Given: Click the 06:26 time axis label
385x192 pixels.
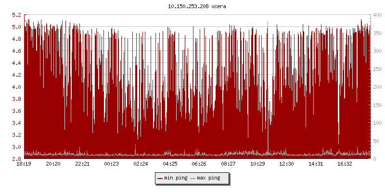Looking at the screenshot, I should (199, 164).
